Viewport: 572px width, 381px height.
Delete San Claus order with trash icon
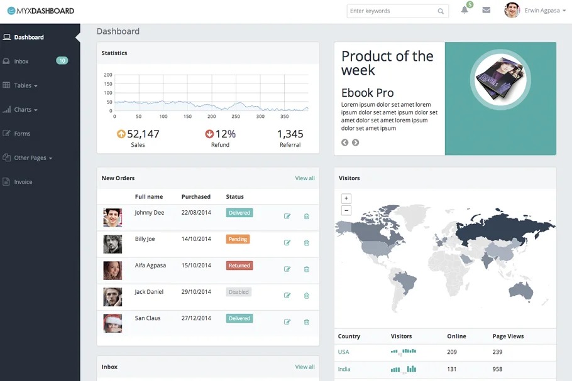[307, 322]
